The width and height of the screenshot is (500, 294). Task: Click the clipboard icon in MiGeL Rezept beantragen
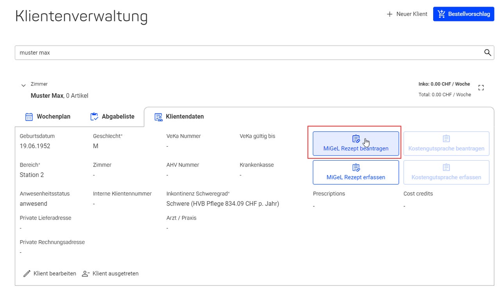pos(356,139)
